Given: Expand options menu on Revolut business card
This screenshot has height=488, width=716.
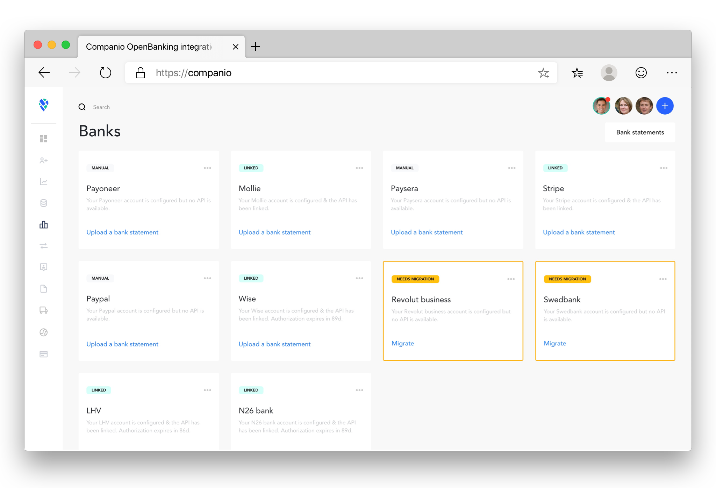Looking at the screenshot, I should (x=511, y=279).
